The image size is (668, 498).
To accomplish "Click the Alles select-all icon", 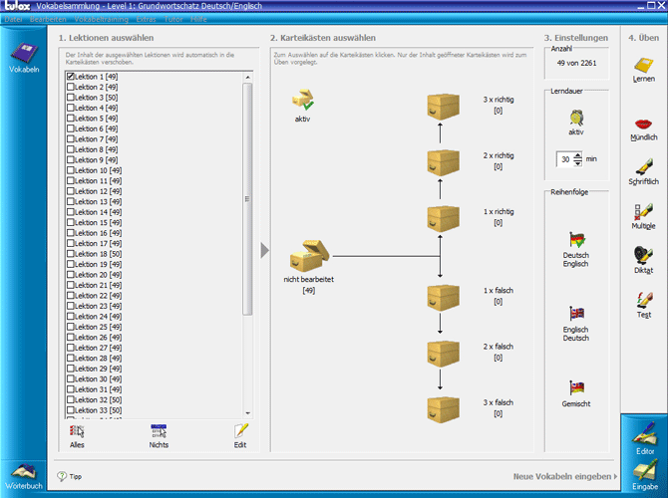I will tap(77, 431).
